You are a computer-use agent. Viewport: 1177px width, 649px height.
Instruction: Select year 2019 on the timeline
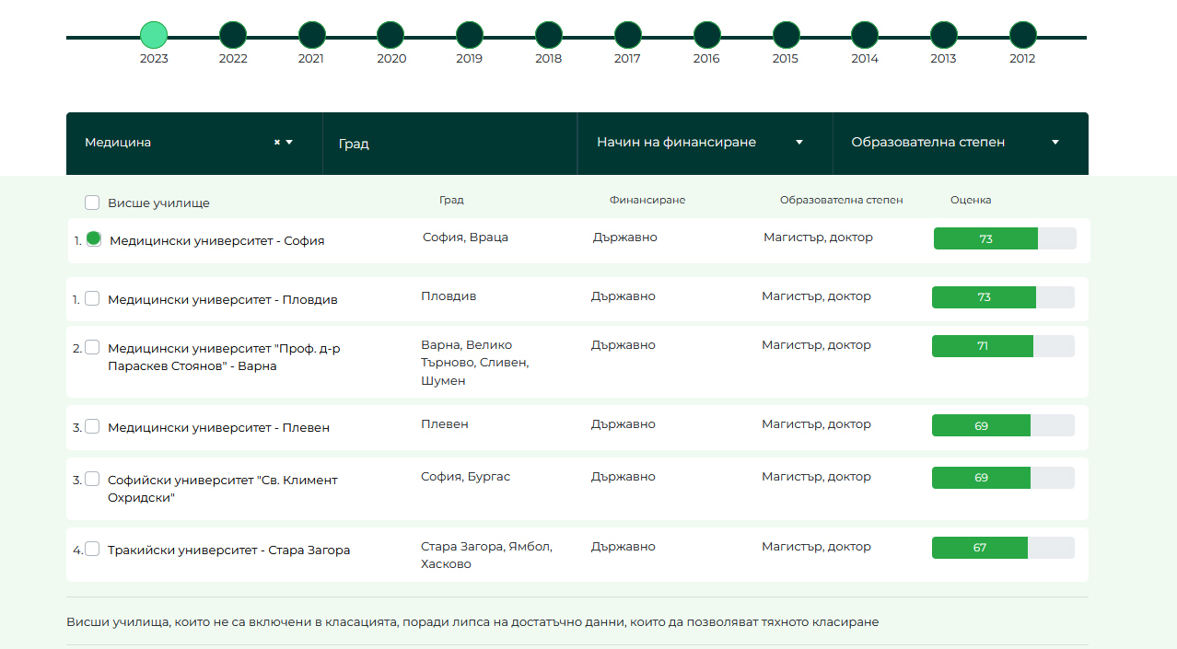470,36
